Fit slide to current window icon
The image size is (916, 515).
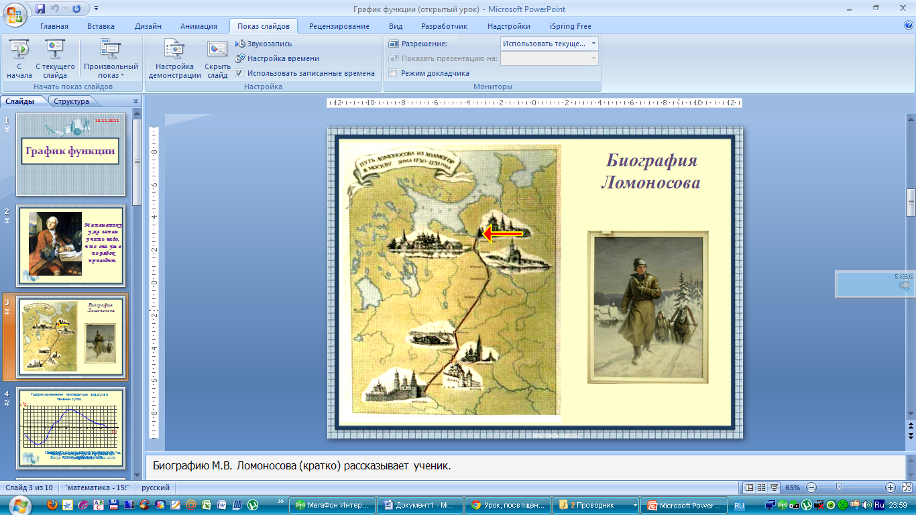[907, 488]
